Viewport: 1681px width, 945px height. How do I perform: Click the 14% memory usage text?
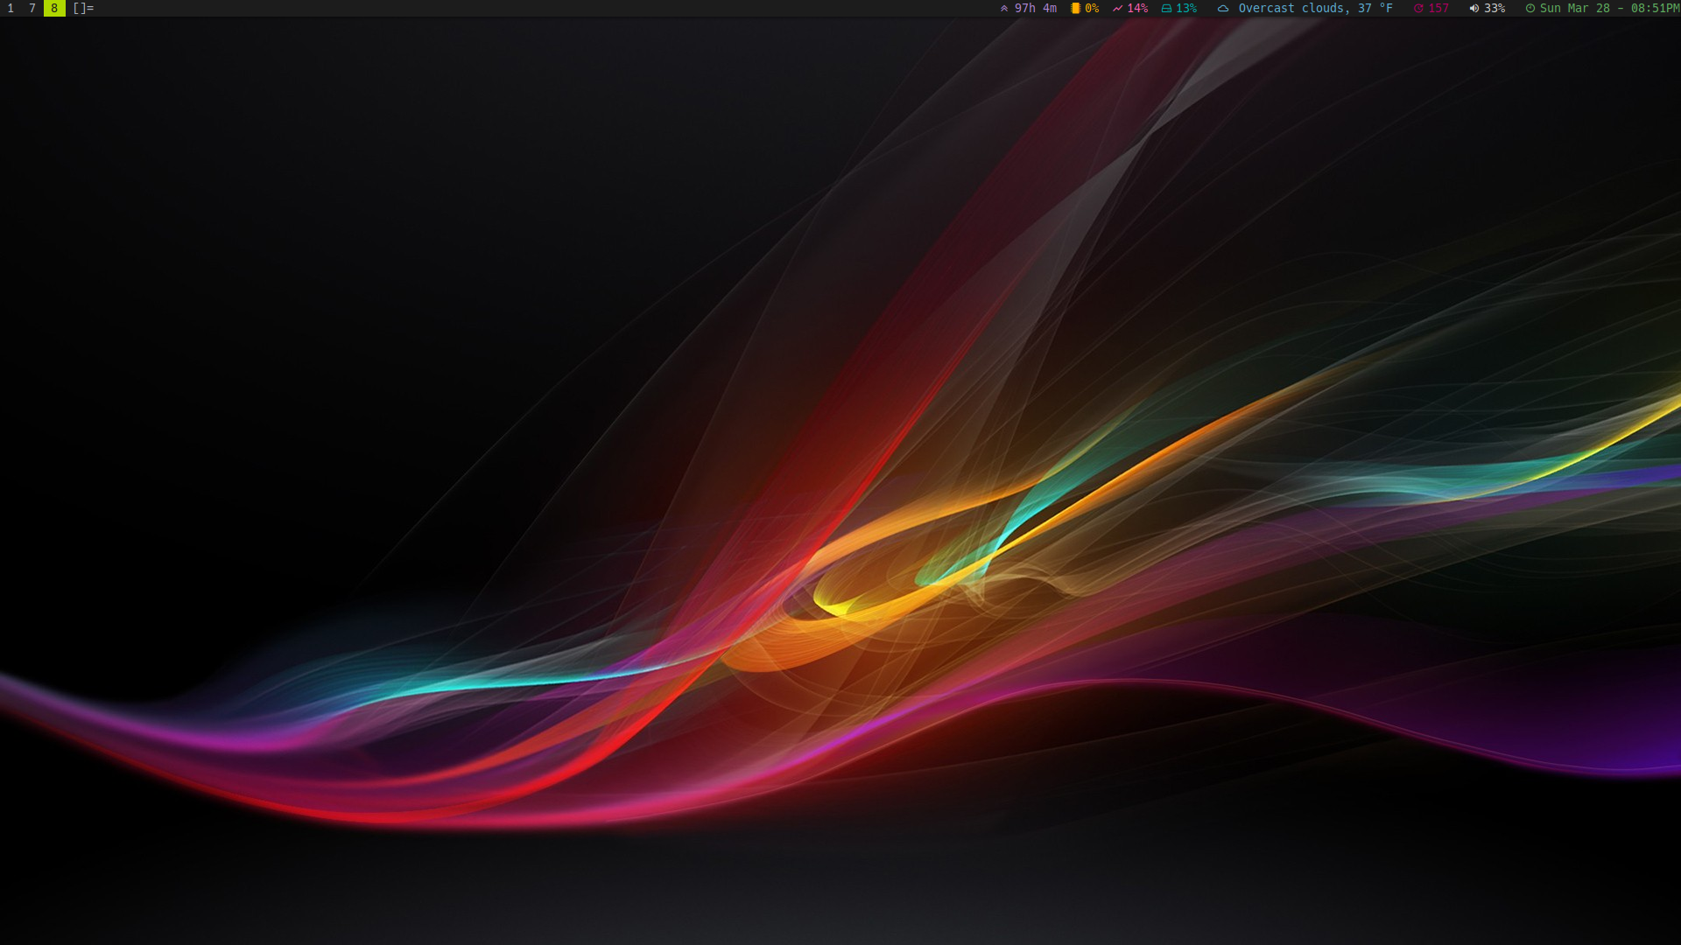1137,8
